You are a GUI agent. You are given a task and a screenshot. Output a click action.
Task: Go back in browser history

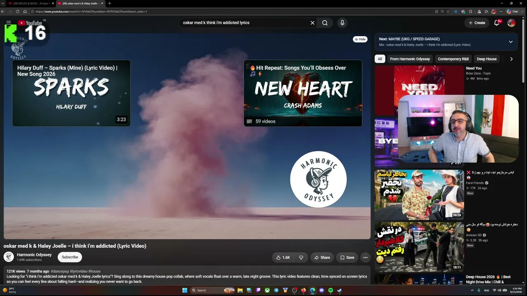point(3,12)
